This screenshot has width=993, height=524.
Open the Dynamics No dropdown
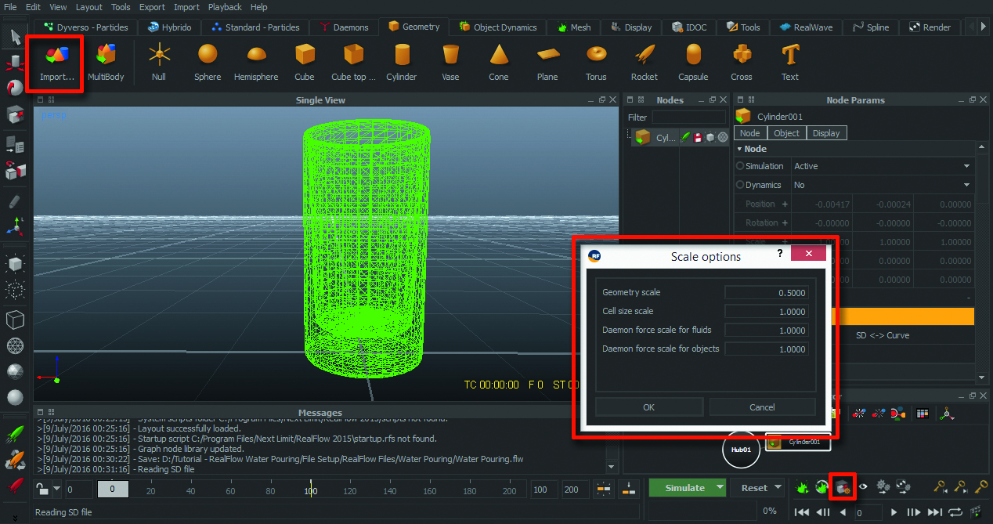coord(882,185)
